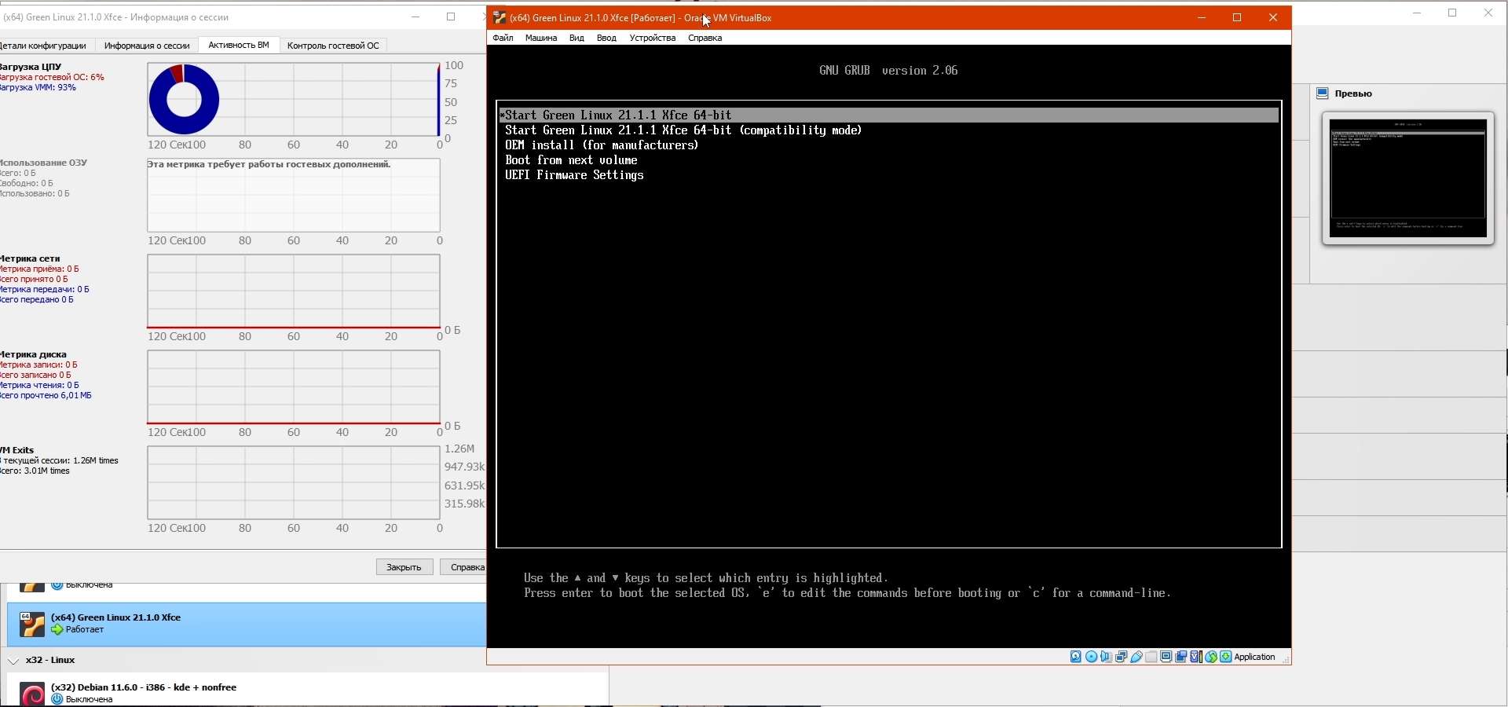This screenshot has width=1508, height=707.
Task: Select the (x64) Green Linux 21.1.0 Xfce machine
Action: (247, 625)
